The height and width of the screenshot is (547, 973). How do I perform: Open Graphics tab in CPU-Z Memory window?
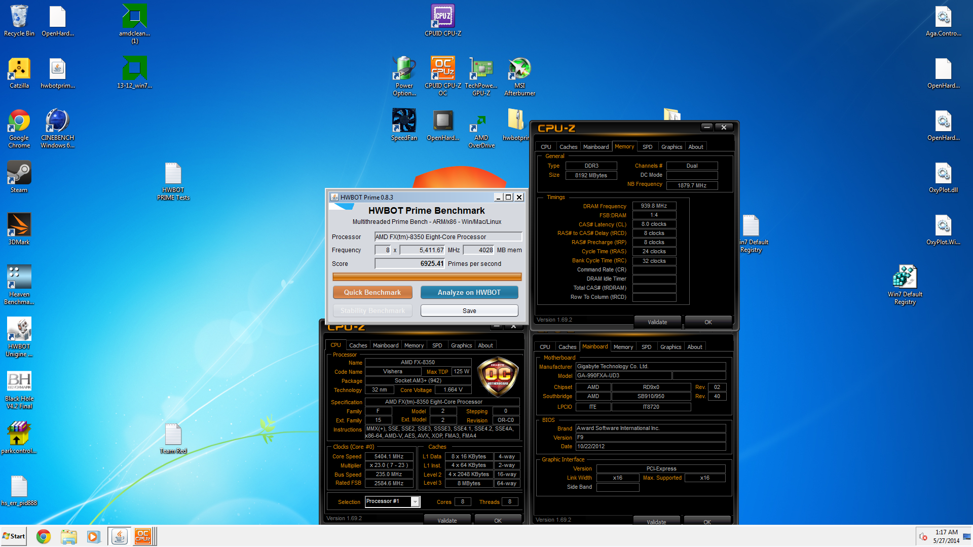coord(671,147)
